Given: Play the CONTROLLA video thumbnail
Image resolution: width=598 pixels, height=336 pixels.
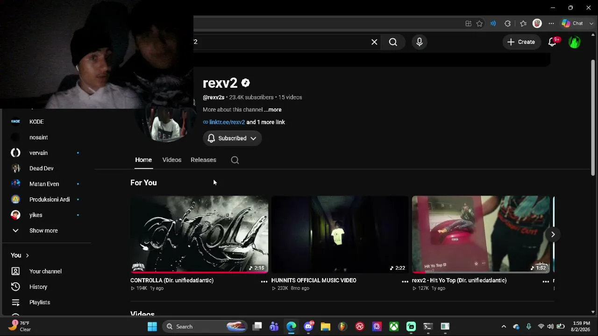Looking at the screenshot, I should pyautogui.click(x=199, y=234).
